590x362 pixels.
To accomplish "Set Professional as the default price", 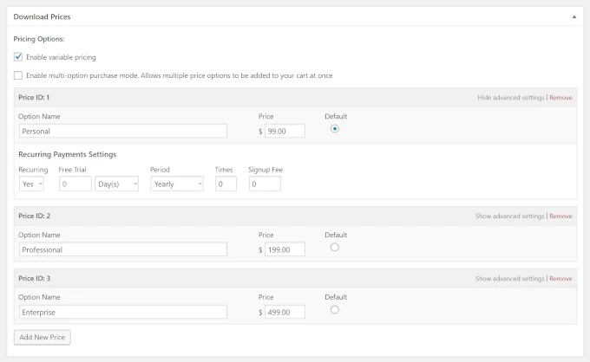I will (335, 248).
